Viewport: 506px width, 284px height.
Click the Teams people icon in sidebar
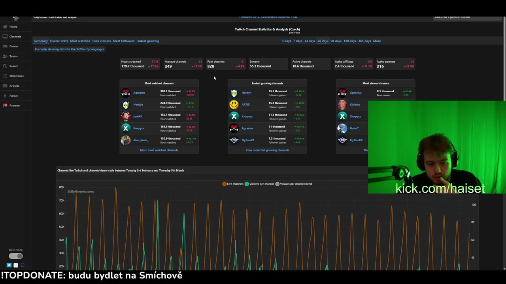5,56
